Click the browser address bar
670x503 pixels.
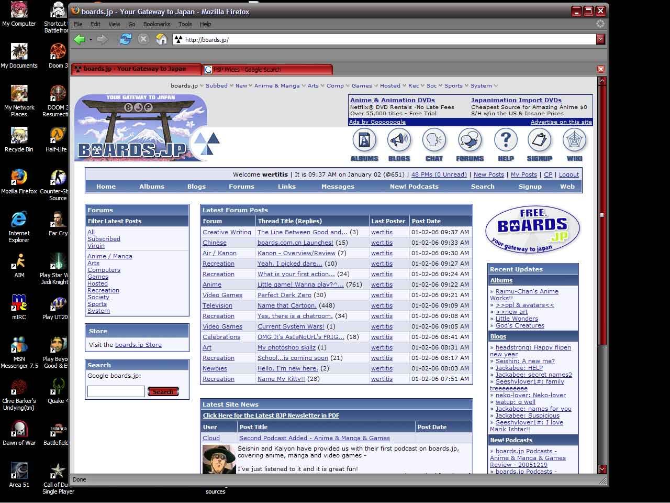tap(385, 39)
